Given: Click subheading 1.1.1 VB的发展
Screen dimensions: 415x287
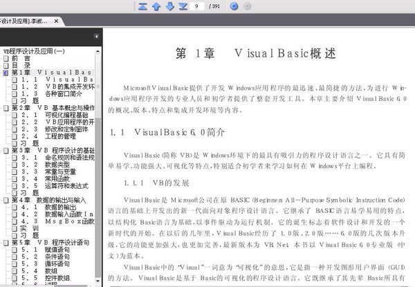Looking at the screenshot, I should point(157,183).
